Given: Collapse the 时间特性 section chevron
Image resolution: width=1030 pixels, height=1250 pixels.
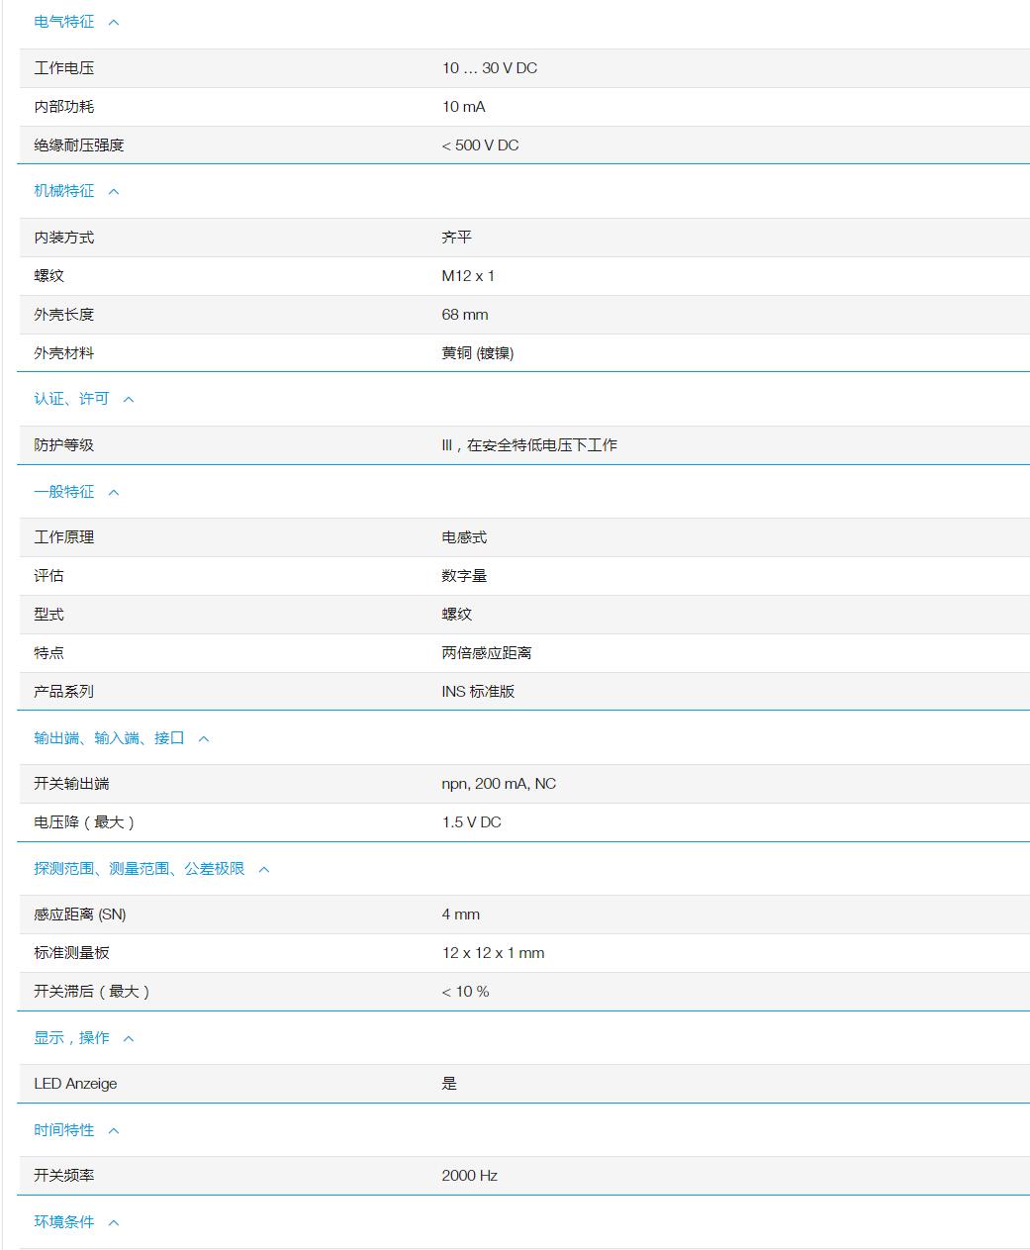Looking at the screenshot, I should [x=115, y=1129].
